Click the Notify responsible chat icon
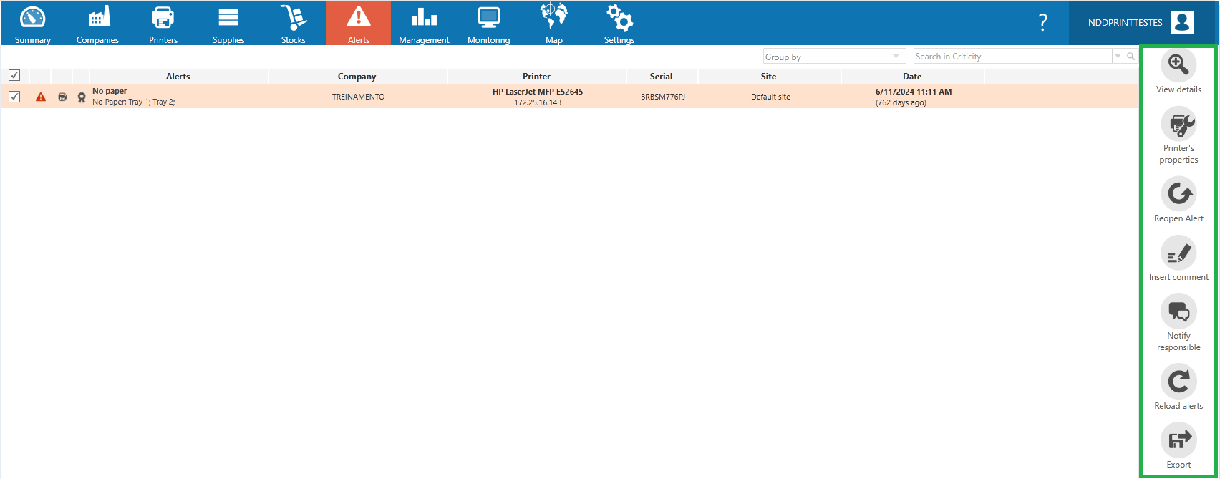Image resolution: width=1220 pixels, height=479 pixels. [x=1178, y=311]
